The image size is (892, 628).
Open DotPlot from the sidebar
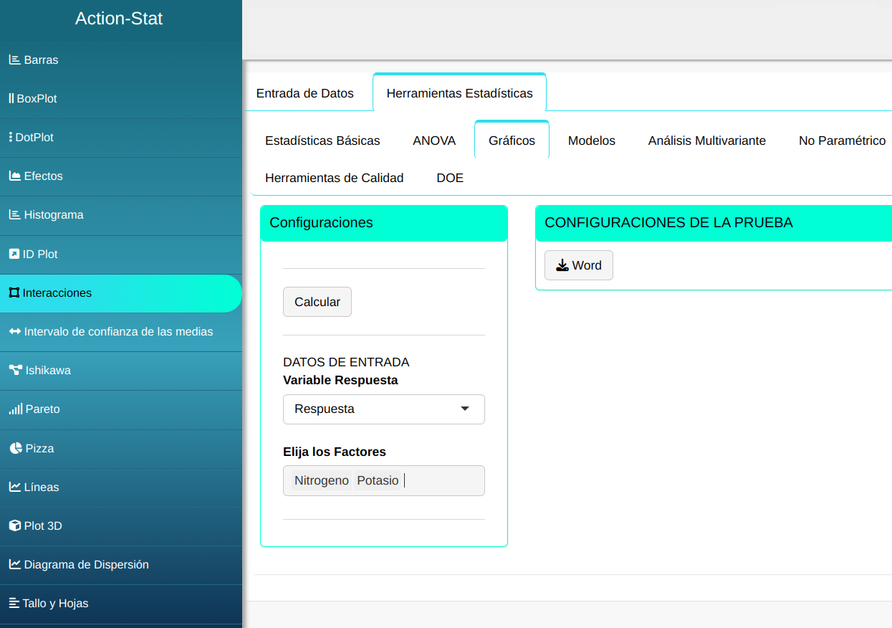[x=11, y=138]
